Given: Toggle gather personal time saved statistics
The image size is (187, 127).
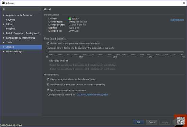Looking at the screenshot, I should point(48,43).
